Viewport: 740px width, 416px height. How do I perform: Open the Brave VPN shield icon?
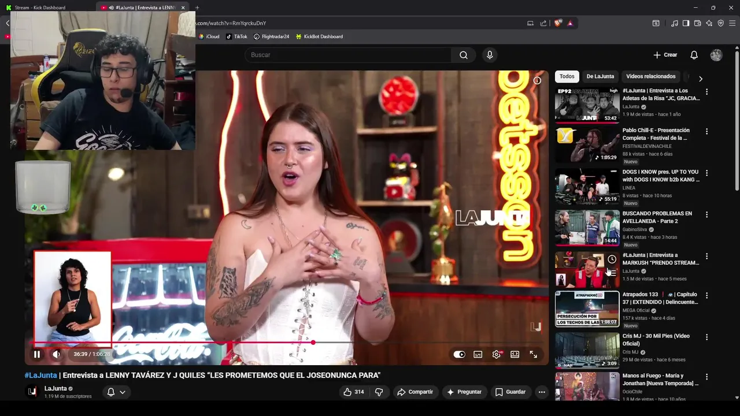point(720,23)
